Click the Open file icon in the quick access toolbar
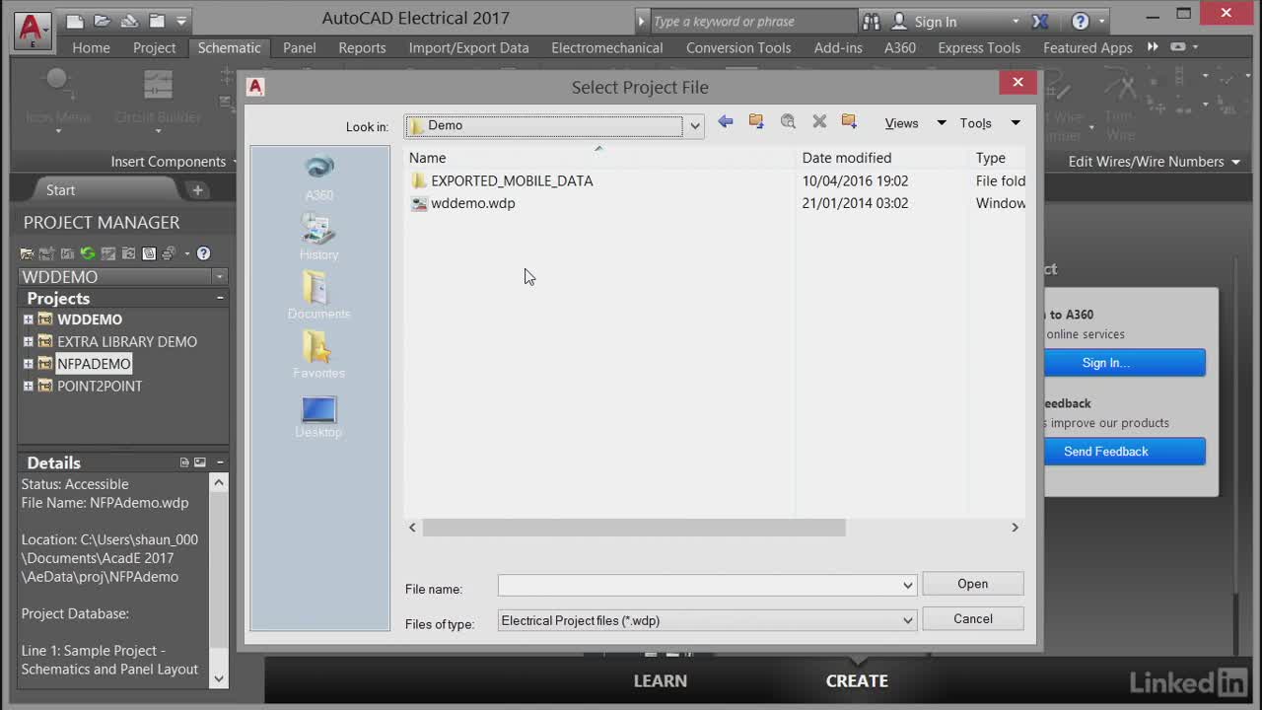Image resolution: width=1262 pixels, height=710 pixels. pyautogui.click(x=103, y=20)
